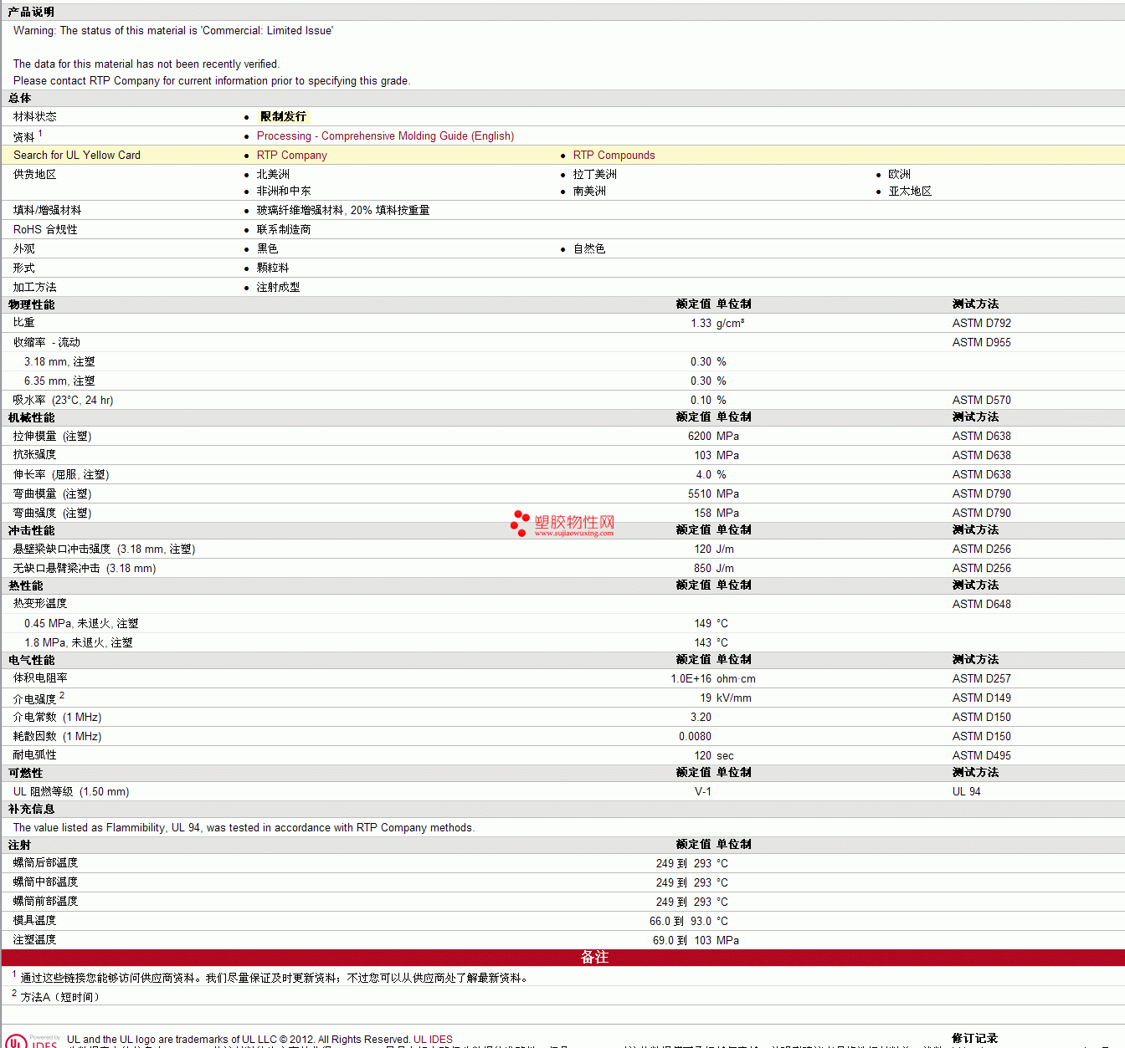This screenshot has height=1048, width=1125.
Task: Select the 补充信息 section header
Action: [31, 809]
